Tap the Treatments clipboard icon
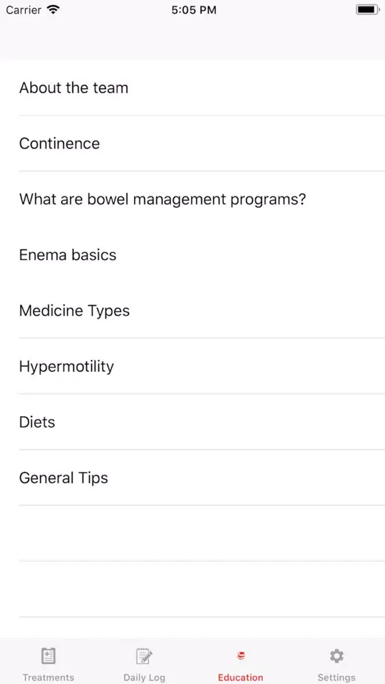385x684 pixels. [x=49, y=656]
